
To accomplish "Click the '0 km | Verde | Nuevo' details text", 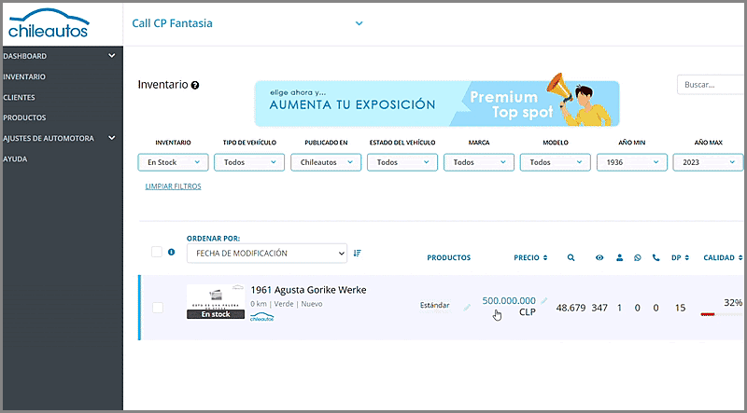I will (x=287, y=304).
